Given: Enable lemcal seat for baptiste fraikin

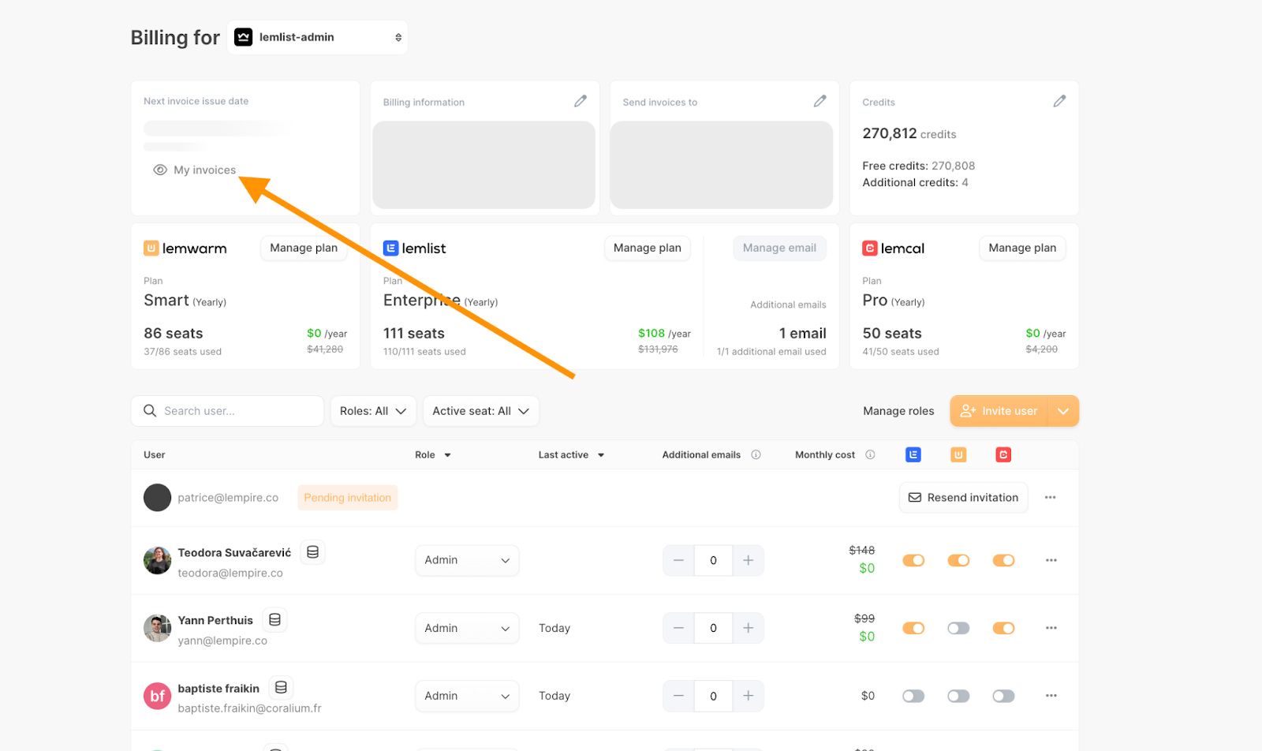Looking at the screenshot, I should [1003, 696].
